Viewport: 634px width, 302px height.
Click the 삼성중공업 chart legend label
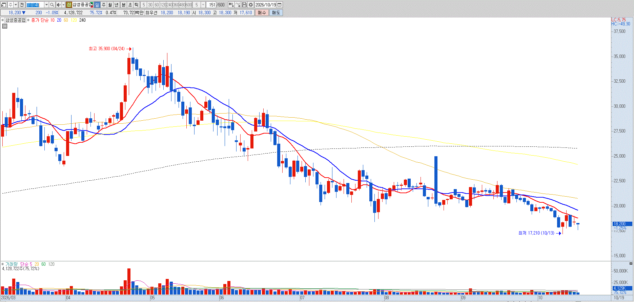coord(15,20)
